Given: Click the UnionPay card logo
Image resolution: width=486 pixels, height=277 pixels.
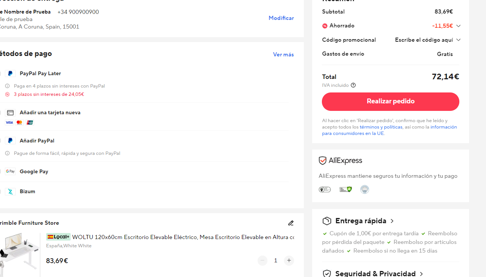Looking at the screenshot, I should click(x=30, y=123).
